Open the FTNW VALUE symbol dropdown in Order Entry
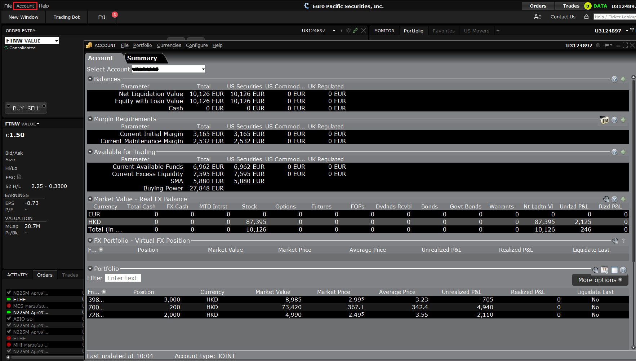The width and height of the screenshot is (636, 361). (x=57, y=41)
